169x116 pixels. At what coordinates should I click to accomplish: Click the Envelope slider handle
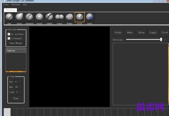(161, 40)
